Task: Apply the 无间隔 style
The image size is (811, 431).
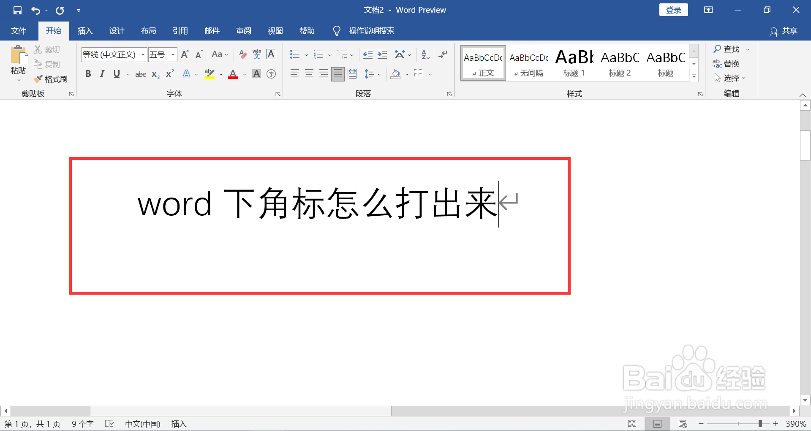Action: coord(528,63)
